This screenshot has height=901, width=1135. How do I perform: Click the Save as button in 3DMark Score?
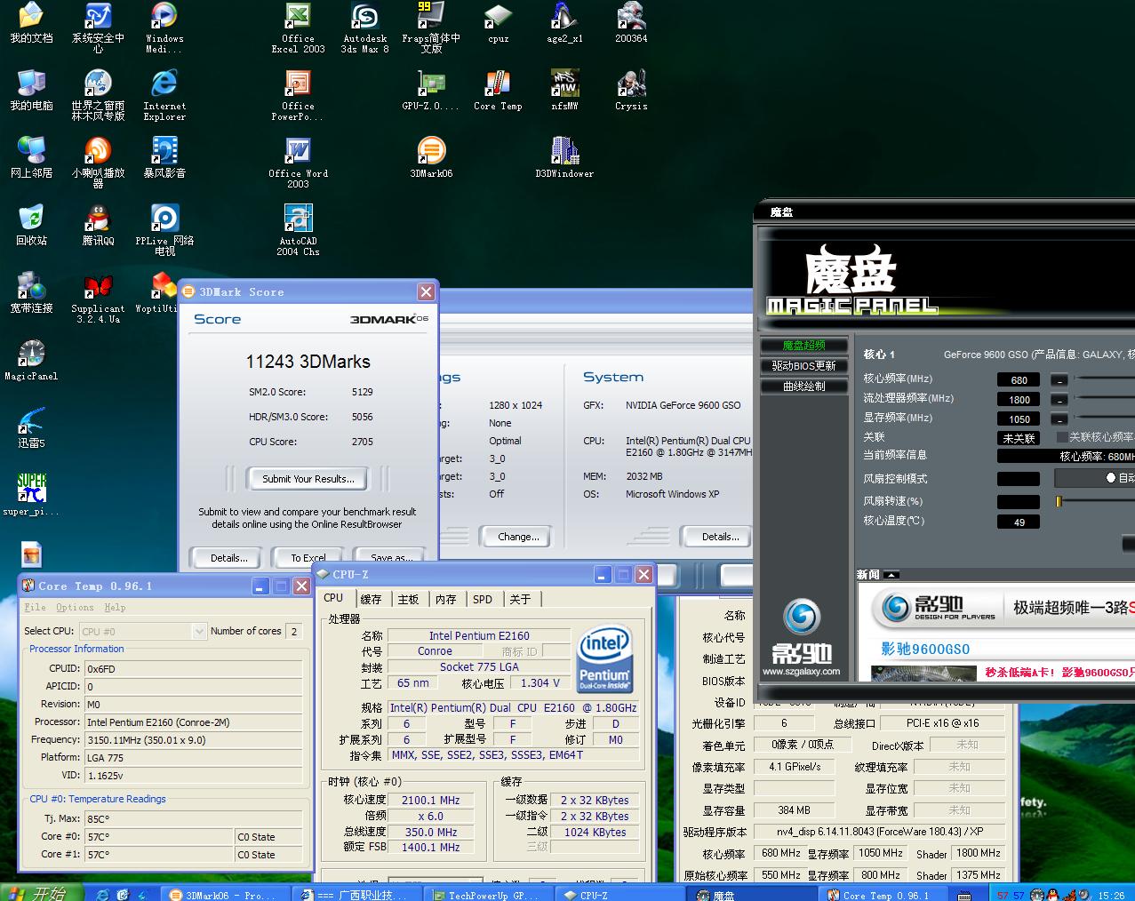tap(392, 558)
